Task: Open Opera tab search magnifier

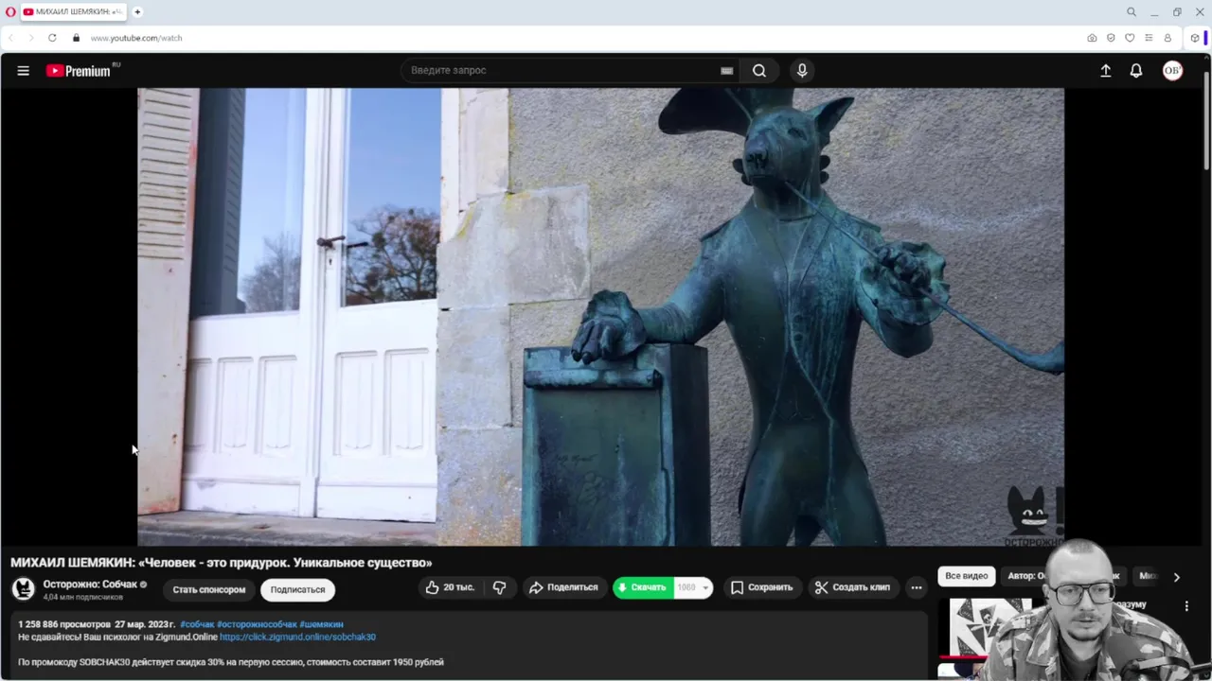Action: [1131, 12]
